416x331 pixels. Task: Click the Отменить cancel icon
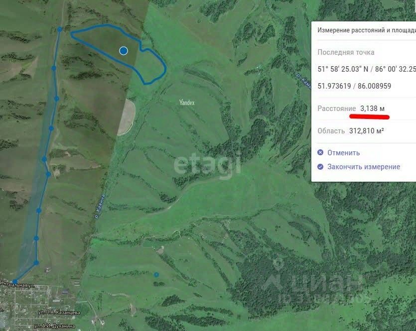click(x=320, y=152)
